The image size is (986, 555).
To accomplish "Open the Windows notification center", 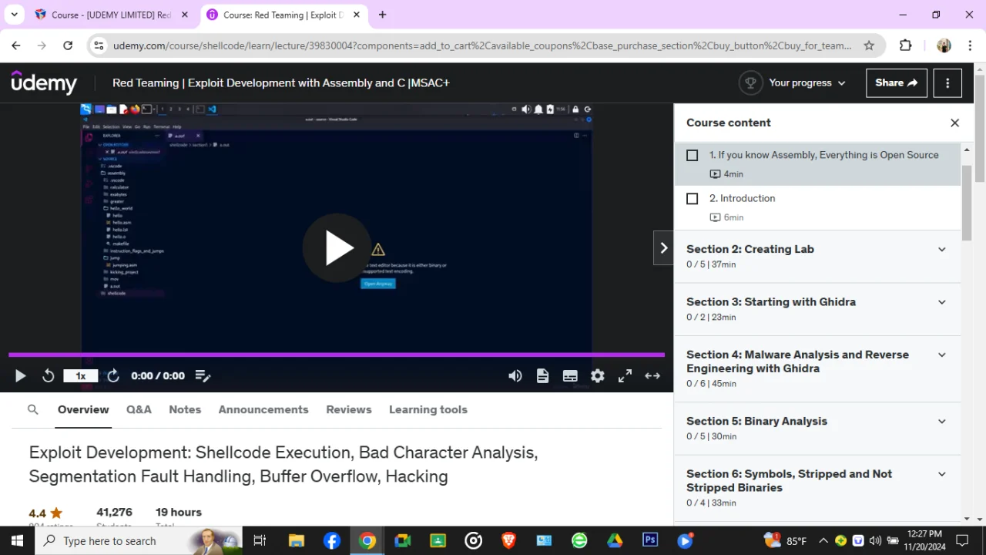I will tap(962, 541).
